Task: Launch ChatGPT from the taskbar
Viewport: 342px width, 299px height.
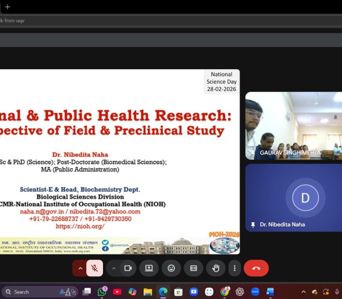Action: 239,292
